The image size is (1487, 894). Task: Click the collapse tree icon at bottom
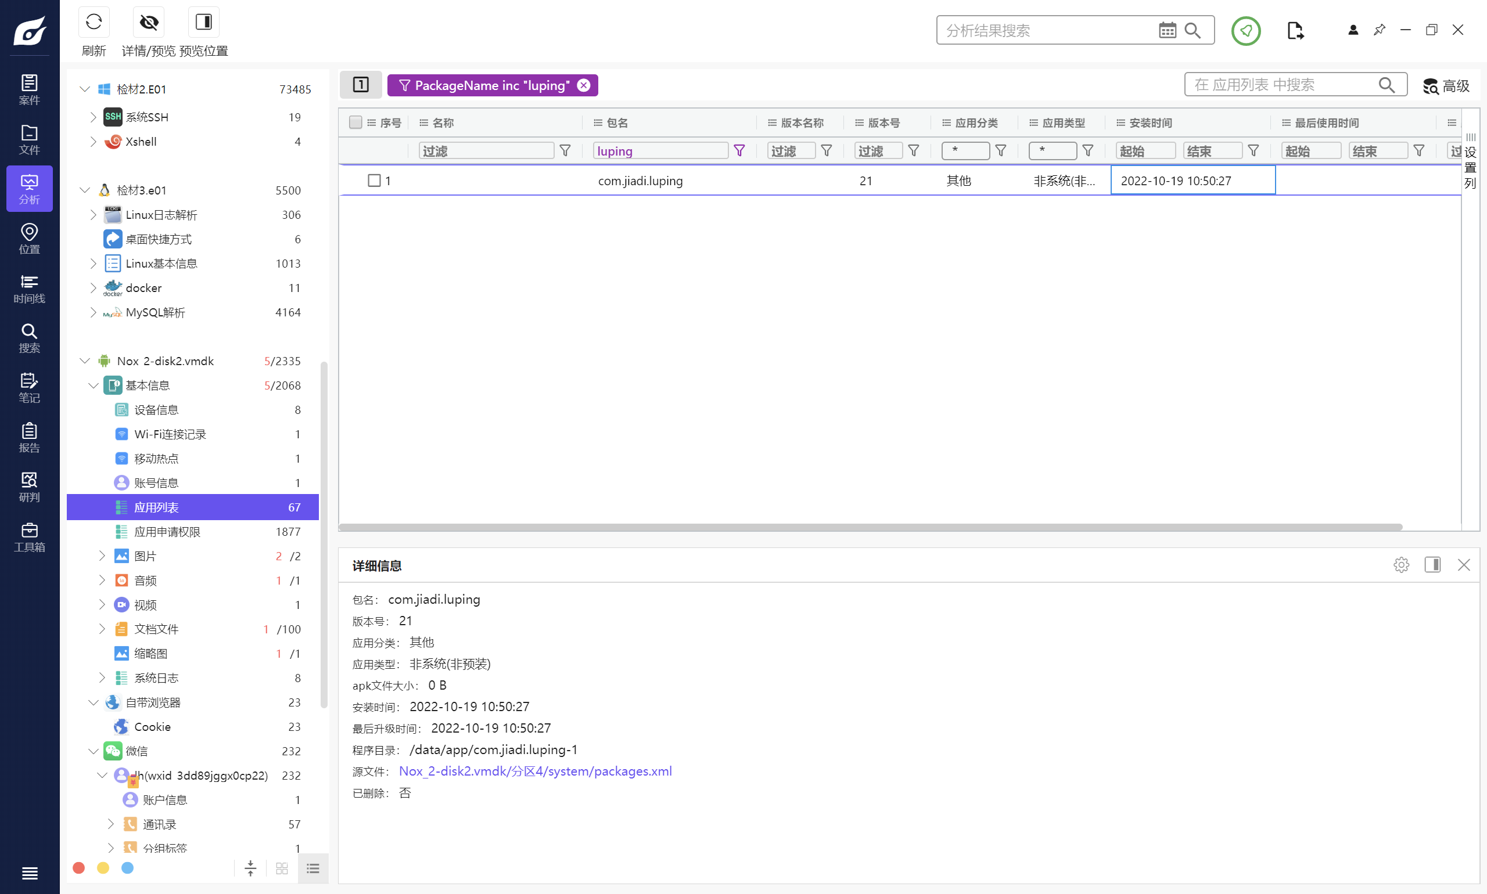coord(250,868)
